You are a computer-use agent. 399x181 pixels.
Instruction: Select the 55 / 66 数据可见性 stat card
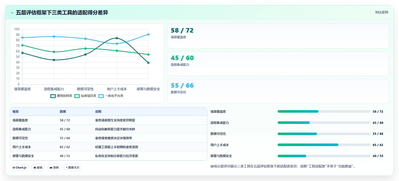pyautogui.click(x=278, y=91)
